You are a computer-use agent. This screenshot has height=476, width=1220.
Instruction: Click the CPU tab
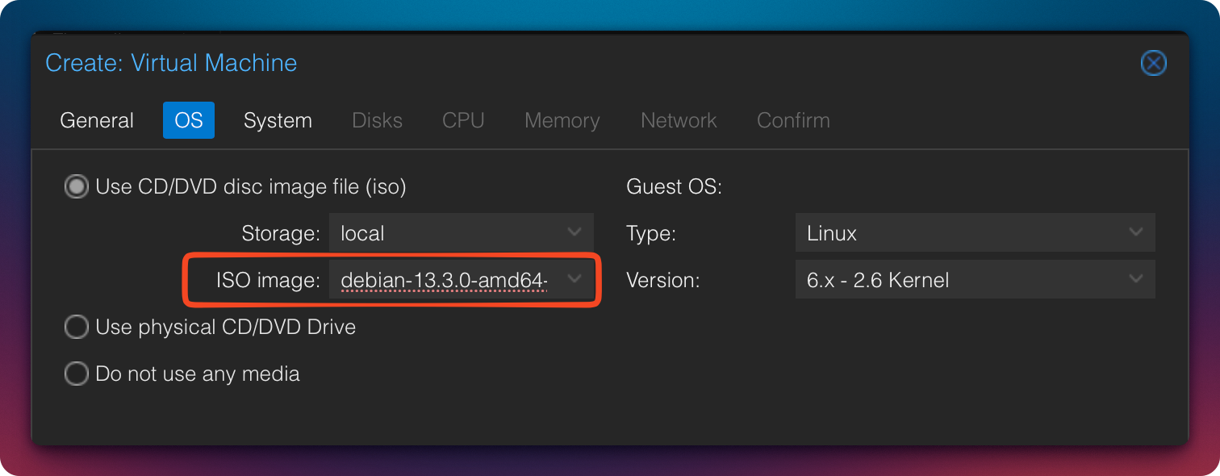[x=463, y=120]
